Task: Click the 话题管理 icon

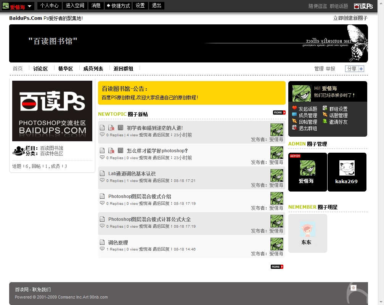Action: 325,115
